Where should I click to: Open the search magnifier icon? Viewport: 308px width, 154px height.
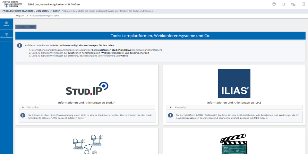283,4
